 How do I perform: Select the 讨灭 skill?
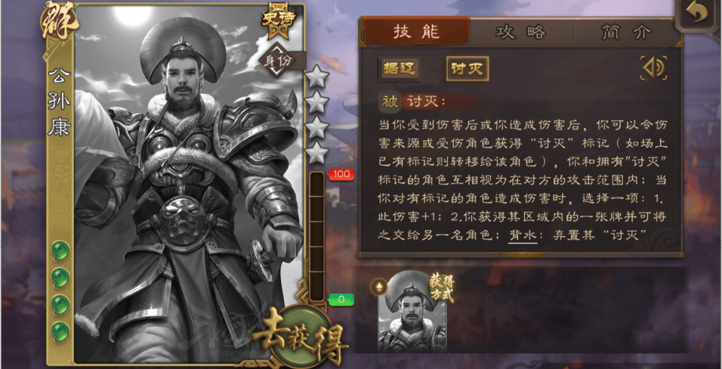click(467, 69)
